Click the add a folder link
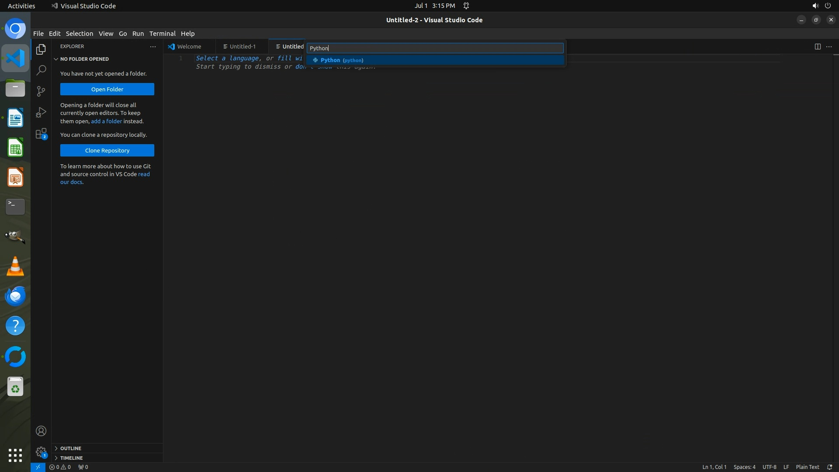This screenshot has height=472, width=839. (x=106, y=121)
